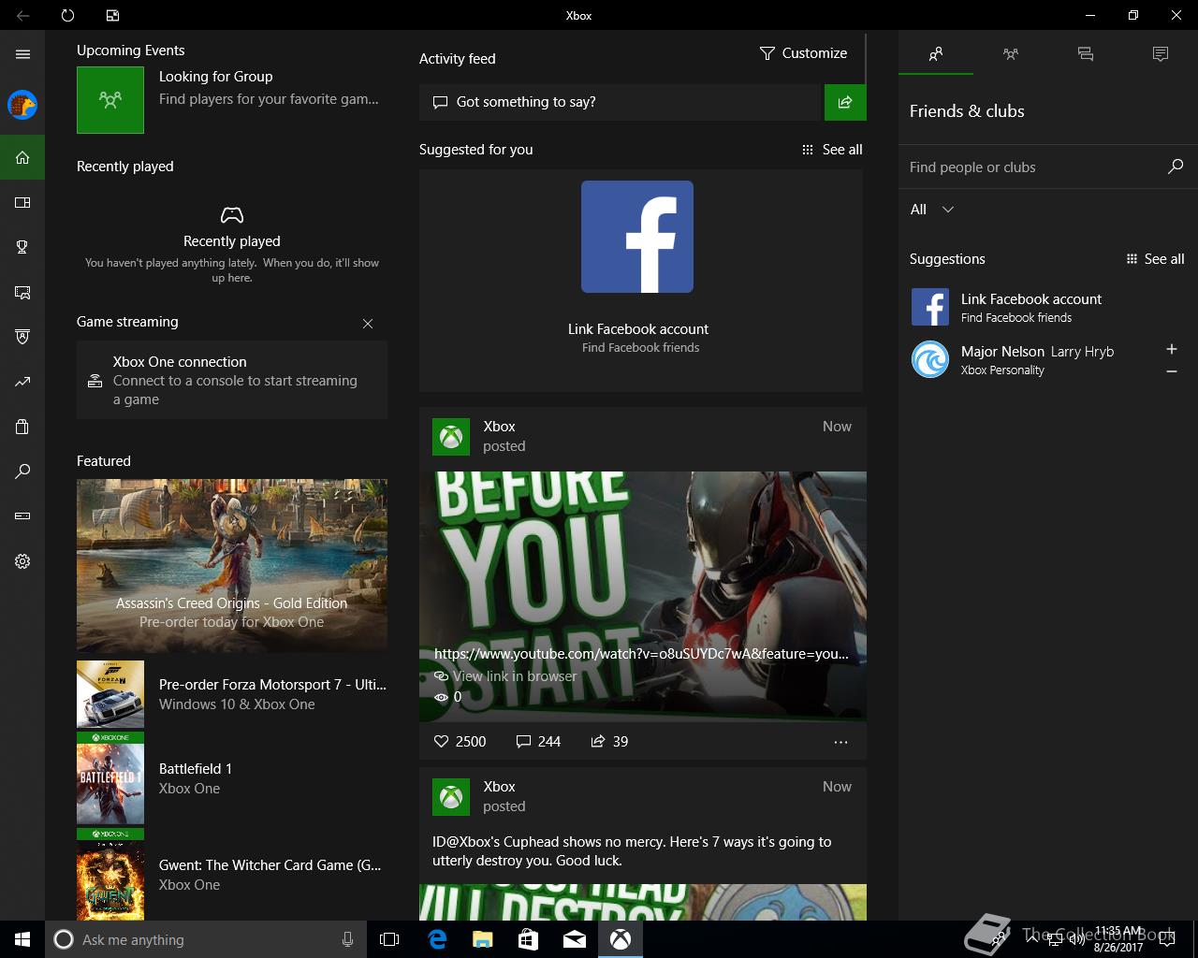Click the Find people or clubs field
Screen dimensions: 1198x958
point(1035,167)
